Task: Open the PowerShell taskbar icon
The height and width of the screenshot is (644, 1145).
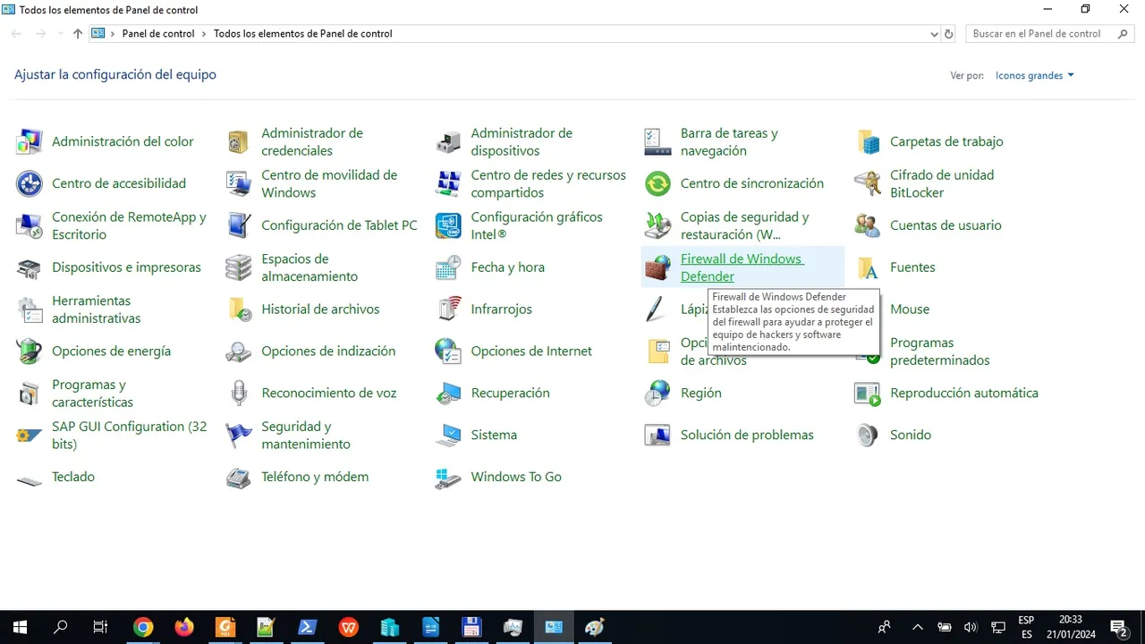Action: point(308,627)
